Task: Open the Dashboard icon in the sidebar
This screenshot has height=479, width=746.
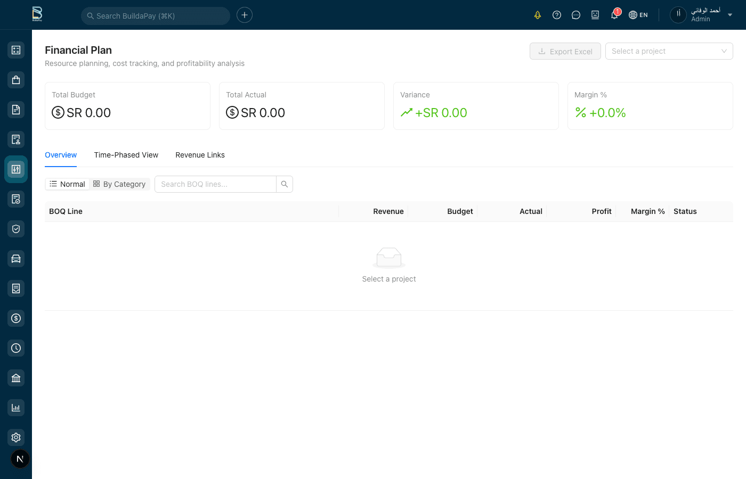Action: [16, 49]
